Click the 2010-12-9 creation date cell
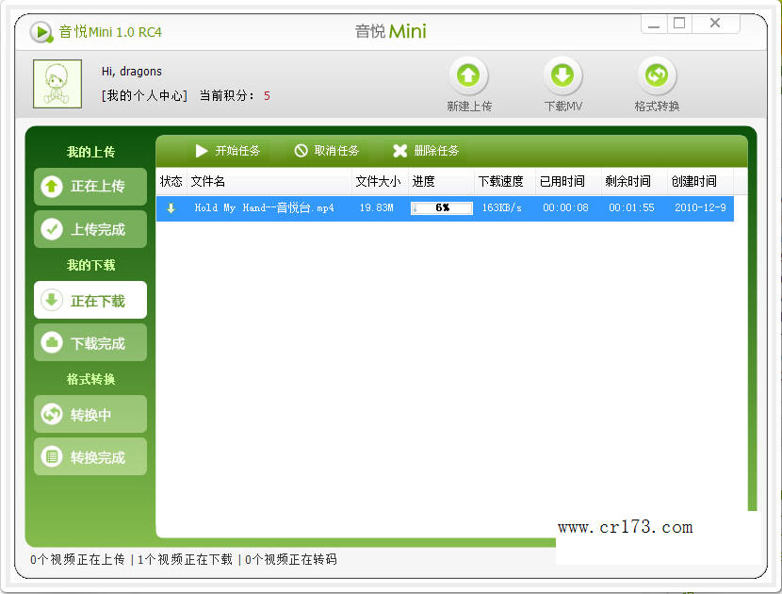782x594 pixels. pos(700,207)
